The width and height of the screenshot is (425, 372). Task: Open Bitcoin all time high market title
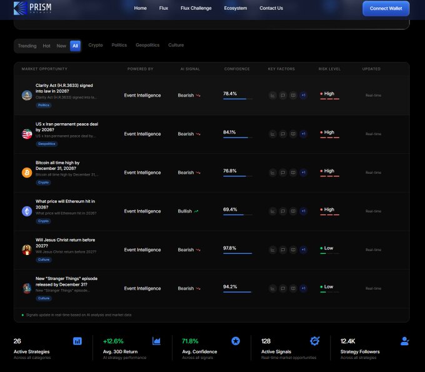57,166
